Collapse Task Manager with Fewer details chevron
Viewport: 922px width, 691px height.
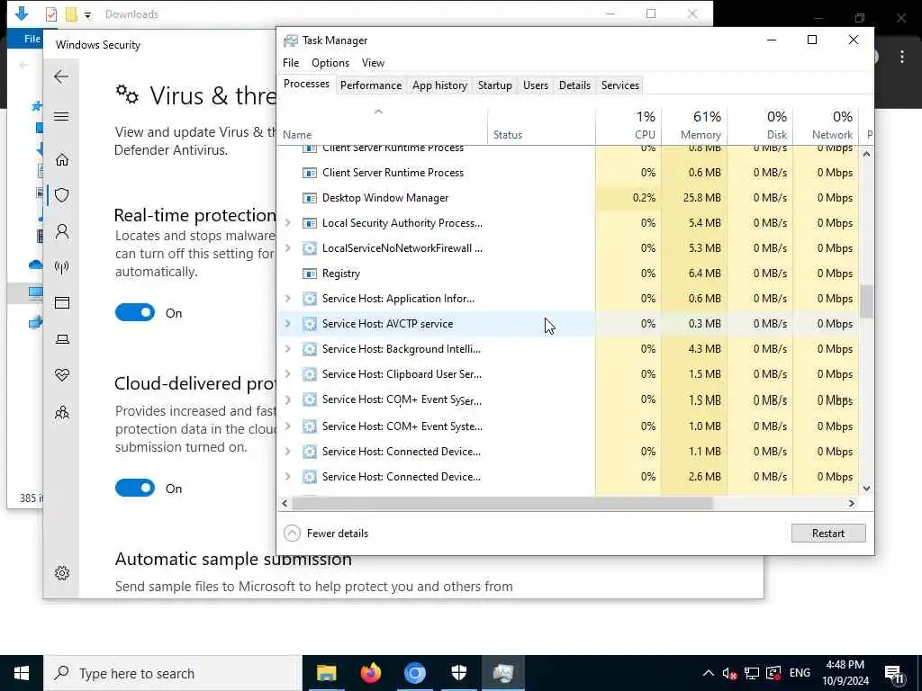coord(292,533)
